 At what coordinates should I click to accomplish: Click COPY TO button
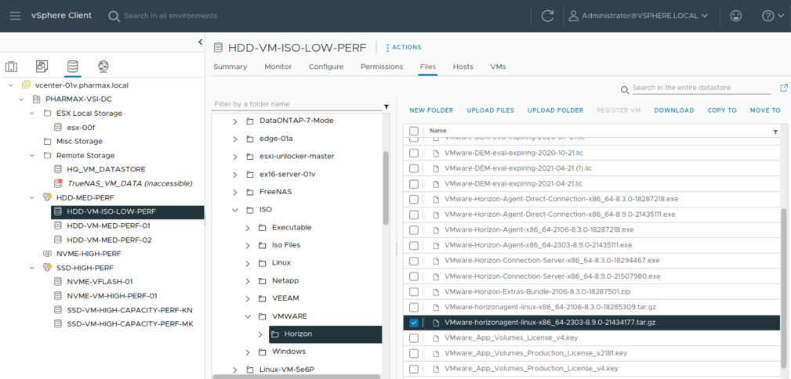point(722,110)
